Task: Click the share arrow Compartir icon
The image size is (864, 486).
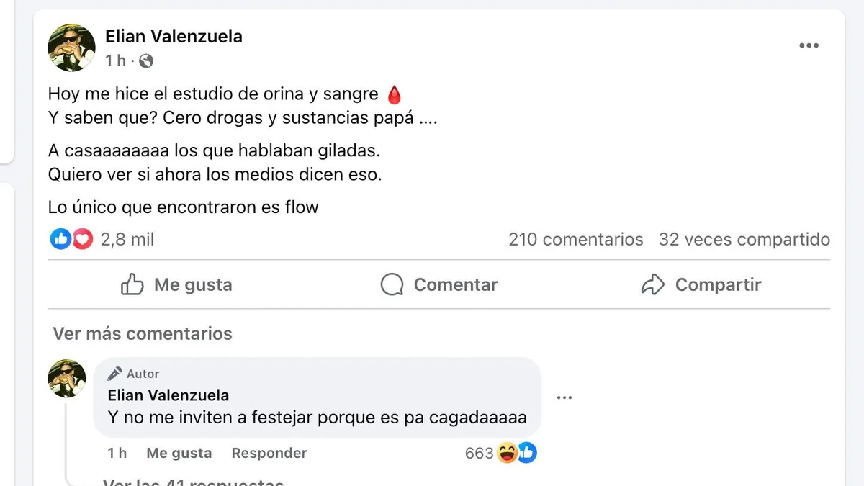Action: 652,284
